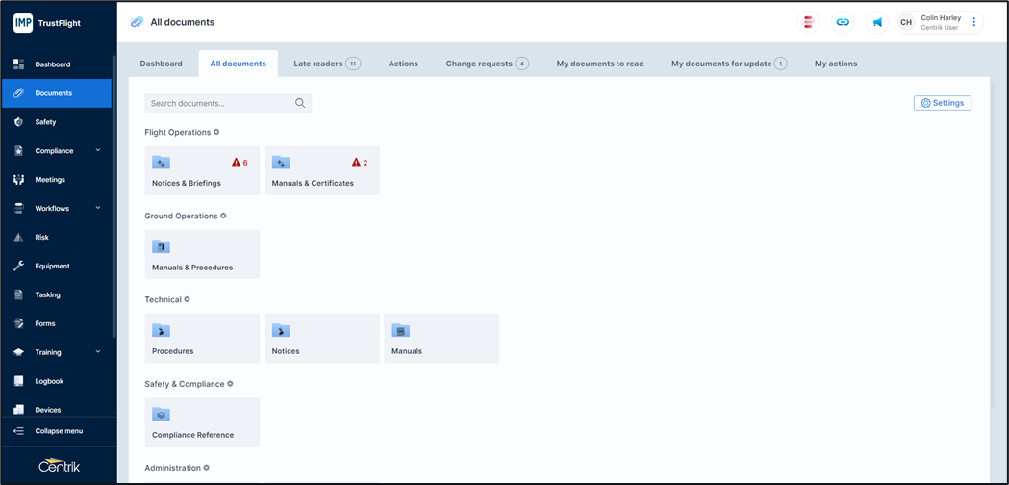Expand the Compliance sidebar submenu
Screen dimensions: 1009x485
pos(98,150)
